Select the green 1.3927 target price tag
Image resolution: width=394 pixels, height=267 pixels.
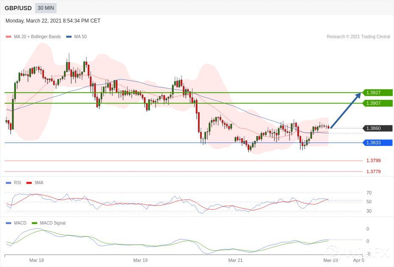377,93
